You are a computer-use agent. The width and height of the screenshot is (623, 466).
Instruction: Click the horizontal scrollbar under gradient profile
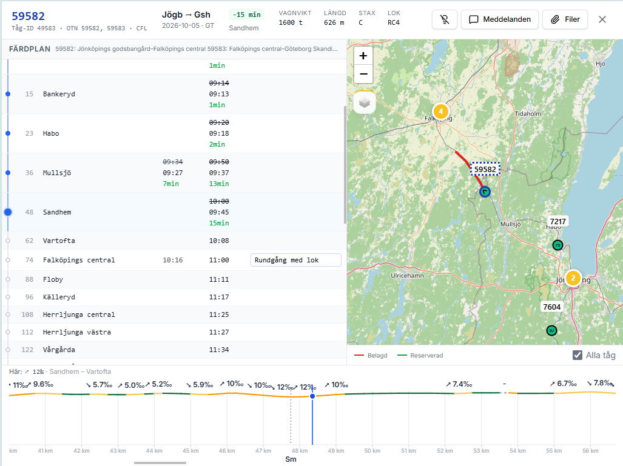(160, 463)
